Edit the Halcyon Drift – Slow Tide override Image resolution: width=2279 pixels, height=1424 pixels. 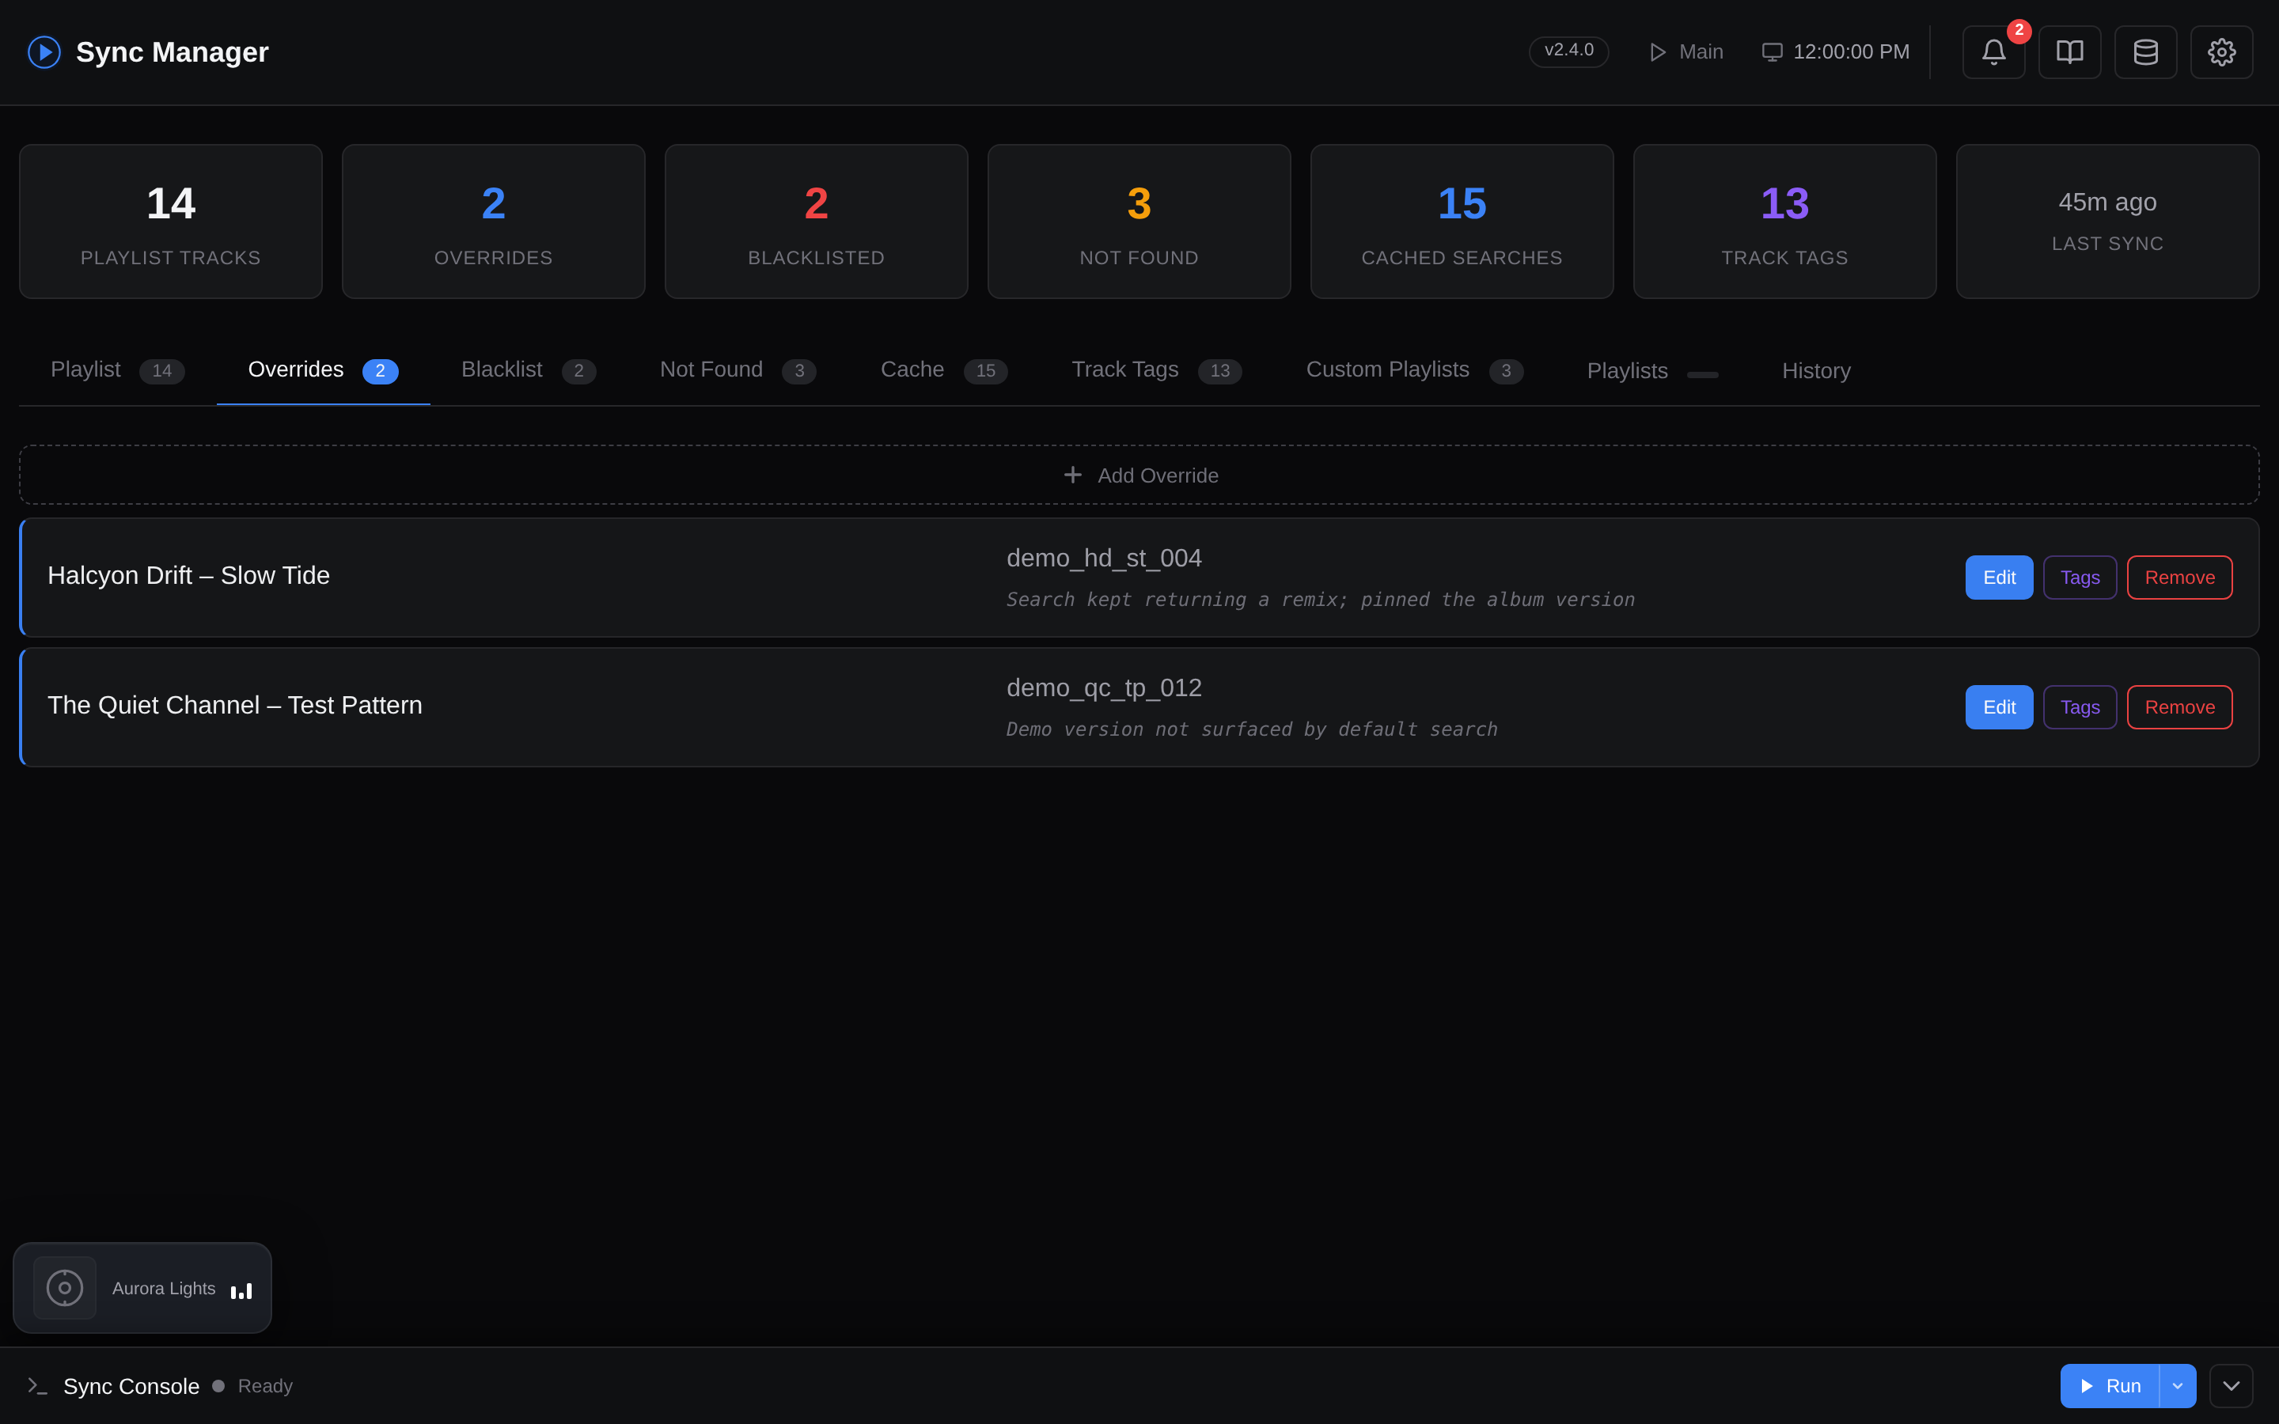[2000, 578]
